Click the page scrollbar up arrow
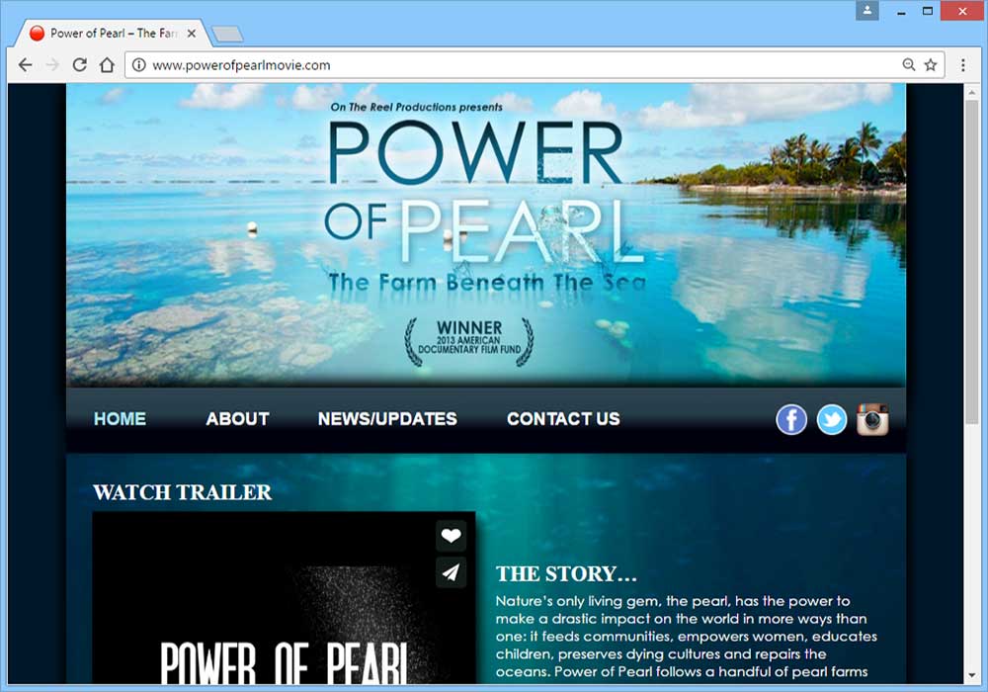988x692 pixels. [x=972, y=92]
